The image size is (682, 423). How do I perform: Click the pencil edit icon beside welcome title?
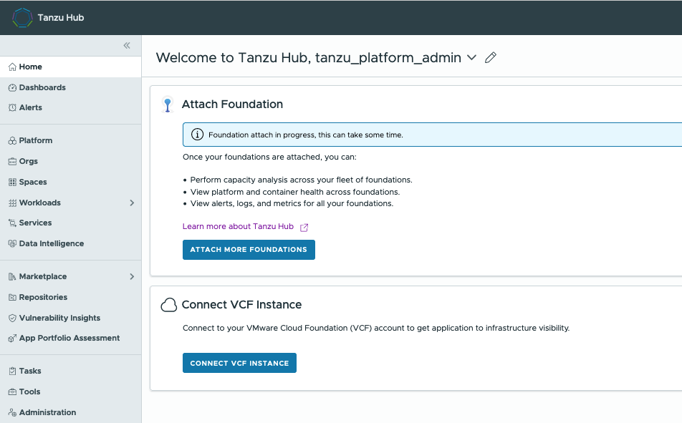(x=491, y=57)
